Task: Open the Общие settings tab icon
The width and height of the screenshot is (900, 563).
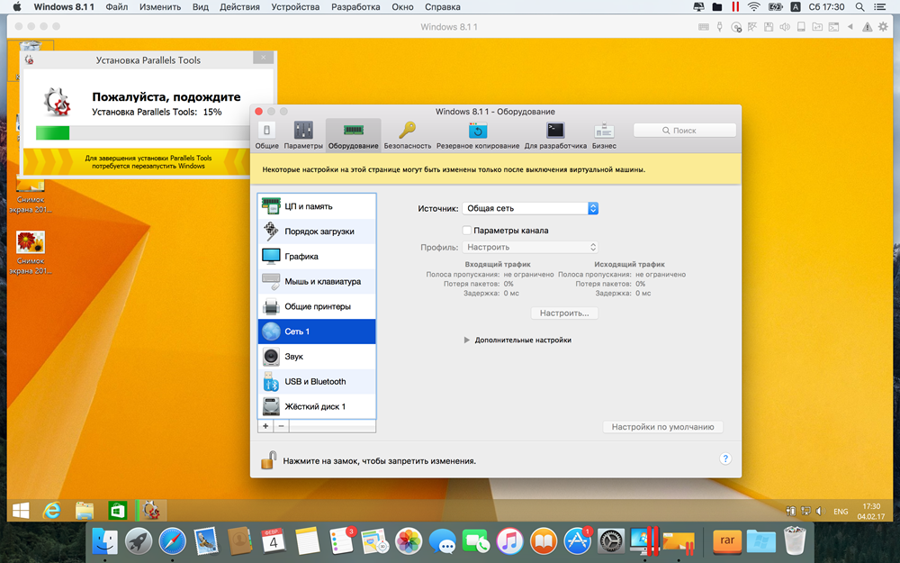Action: coord(266,132)
